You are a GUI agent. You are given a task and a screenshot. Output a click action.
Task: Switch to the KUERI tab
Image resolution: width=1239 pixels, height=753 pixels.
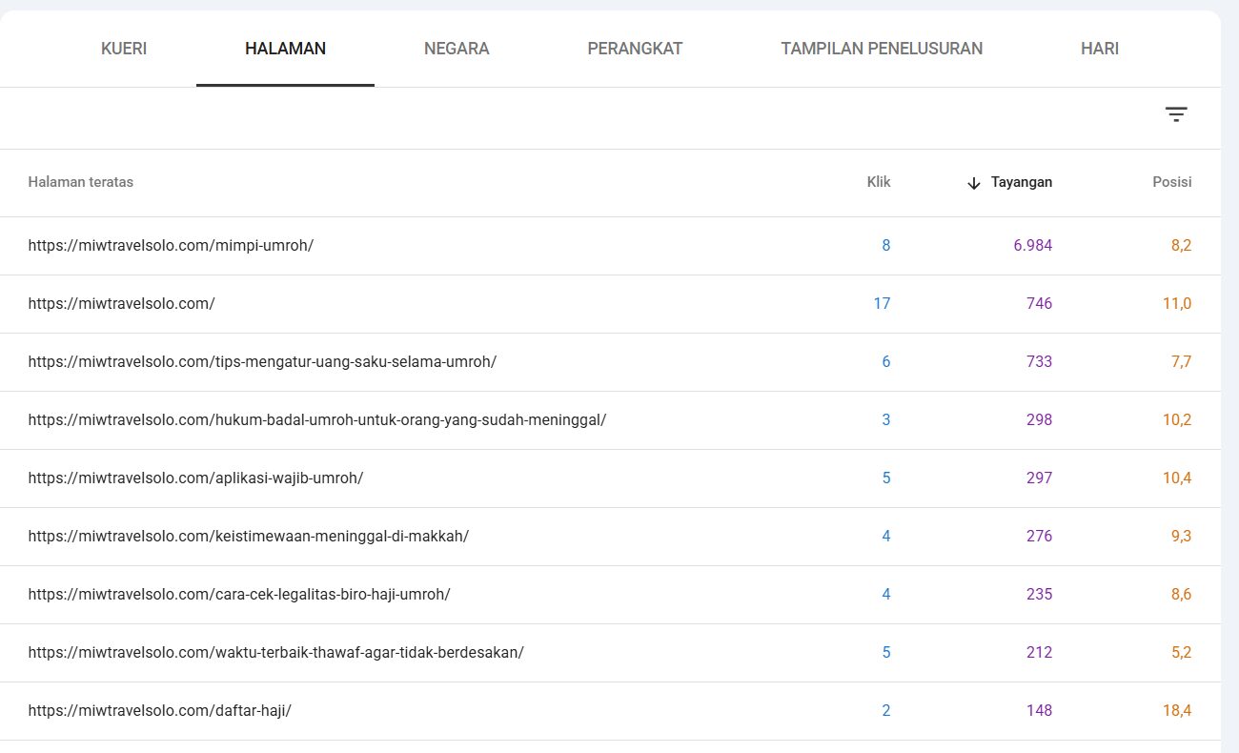tap(124, 49)
